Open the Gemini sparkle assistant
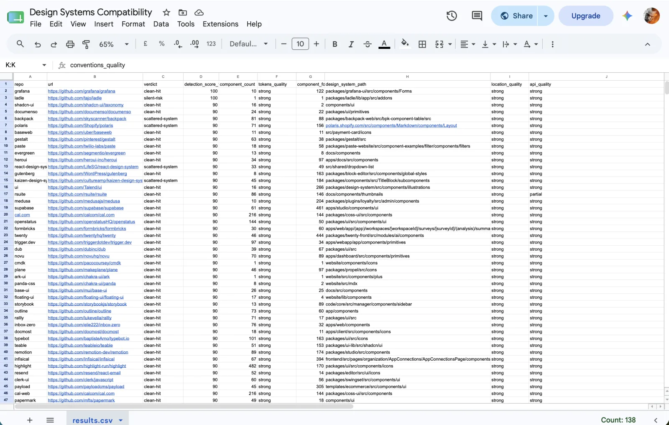This screenshot has width=669, height=425. click(627, 16)
